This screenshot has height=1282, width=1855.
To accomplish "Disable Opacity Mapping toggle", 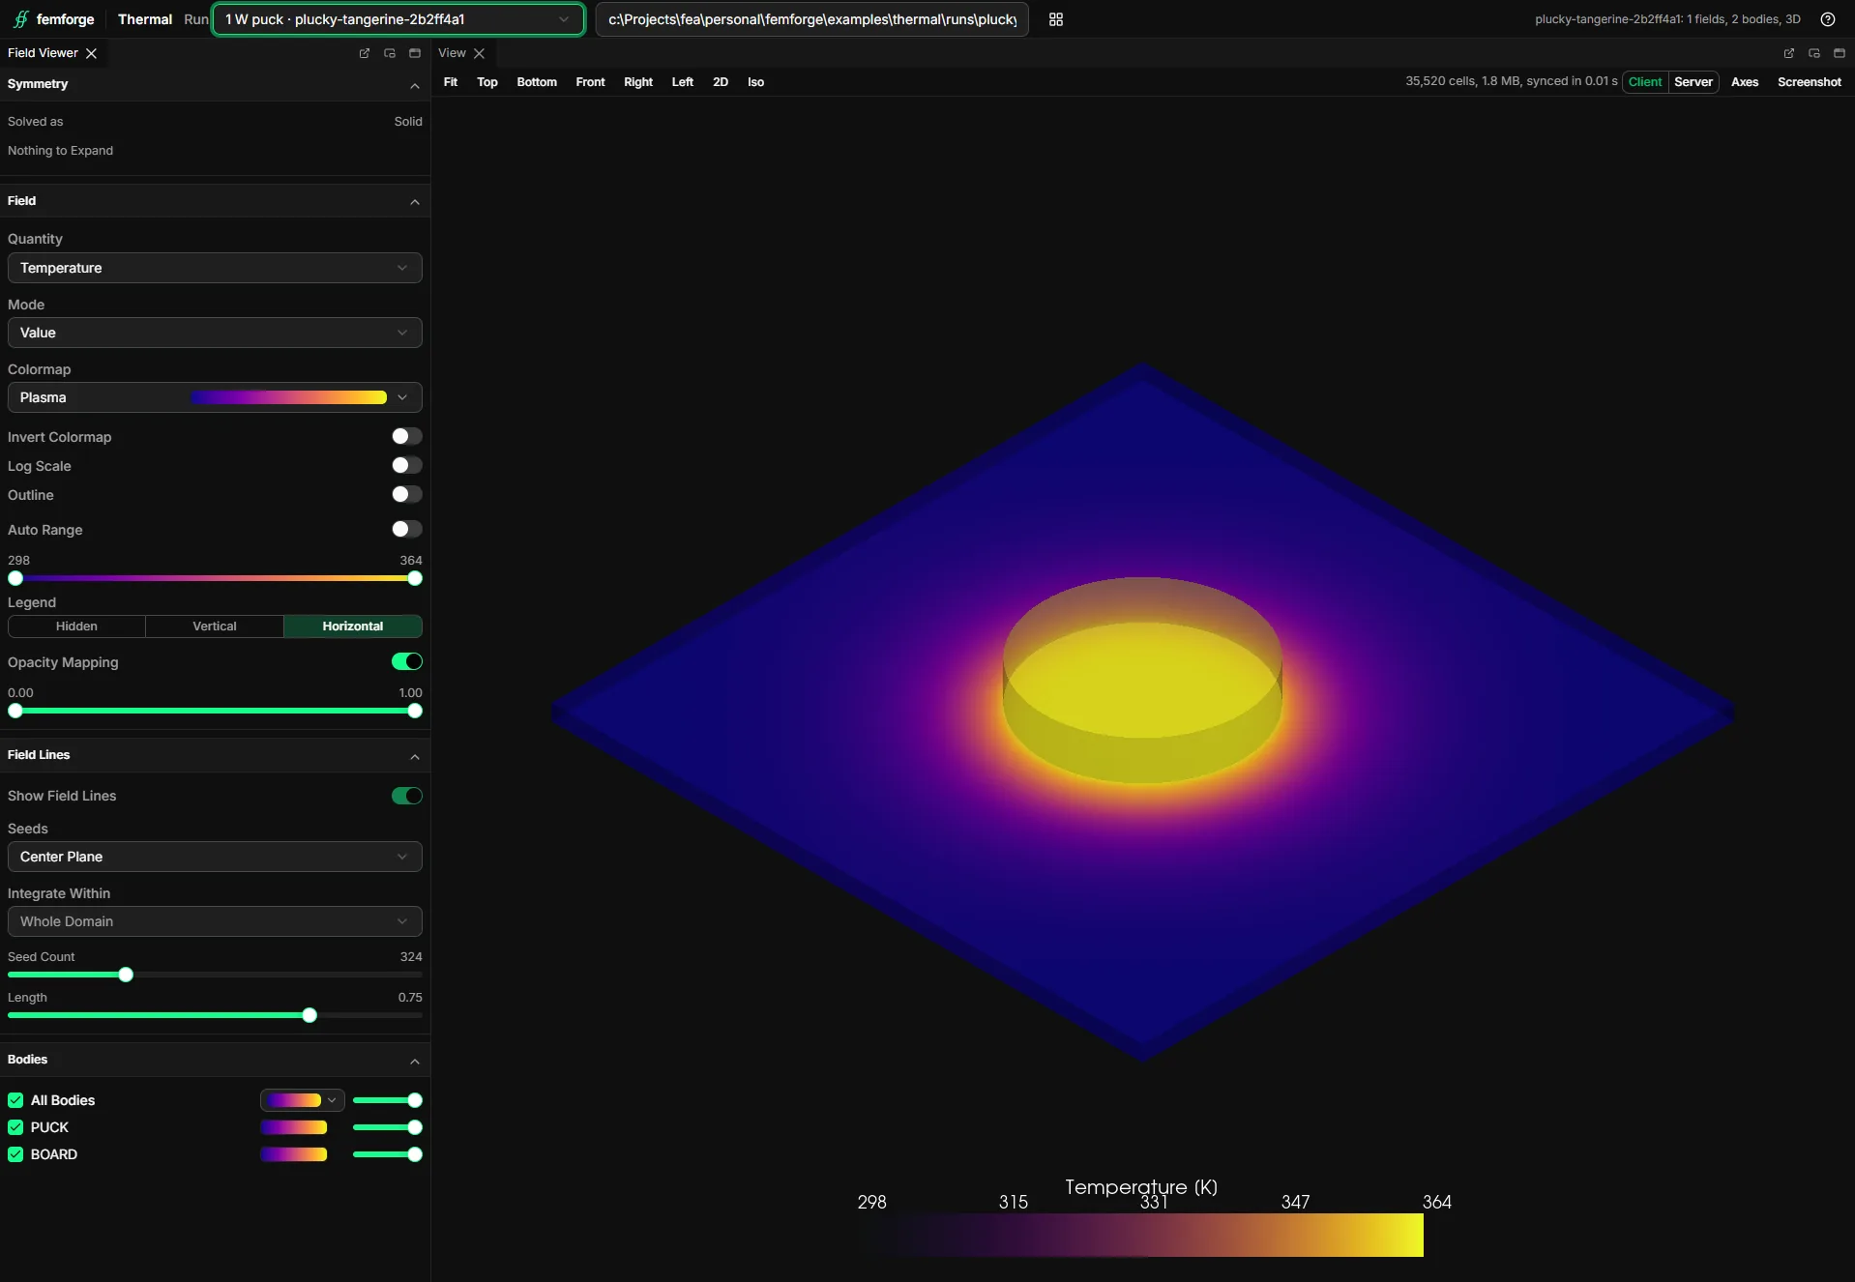I will click(x=406, y=661).
